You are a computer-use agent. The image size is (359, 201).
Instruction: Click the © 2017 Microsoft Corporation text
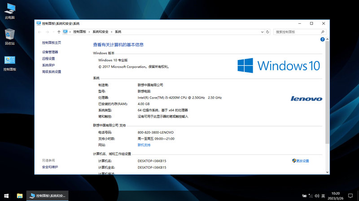click(134, 67)
